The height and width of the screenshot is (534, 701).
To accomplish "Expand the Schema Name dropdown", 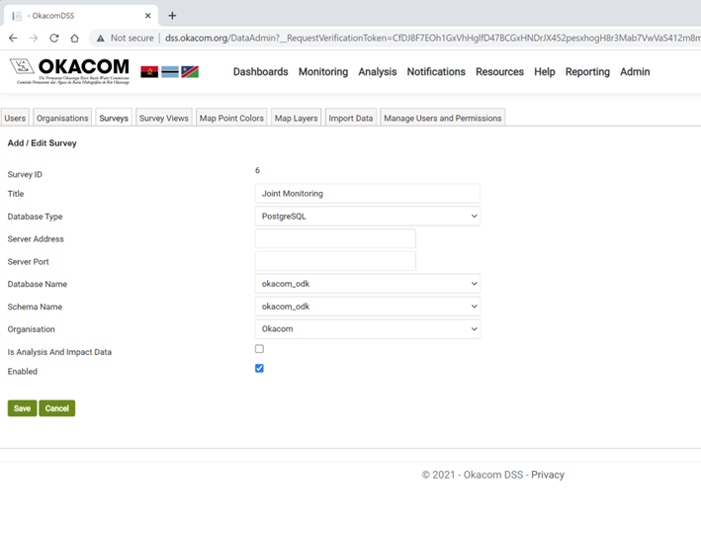I will 368,307.
